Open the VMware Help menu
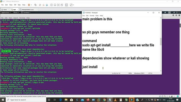 24,5
